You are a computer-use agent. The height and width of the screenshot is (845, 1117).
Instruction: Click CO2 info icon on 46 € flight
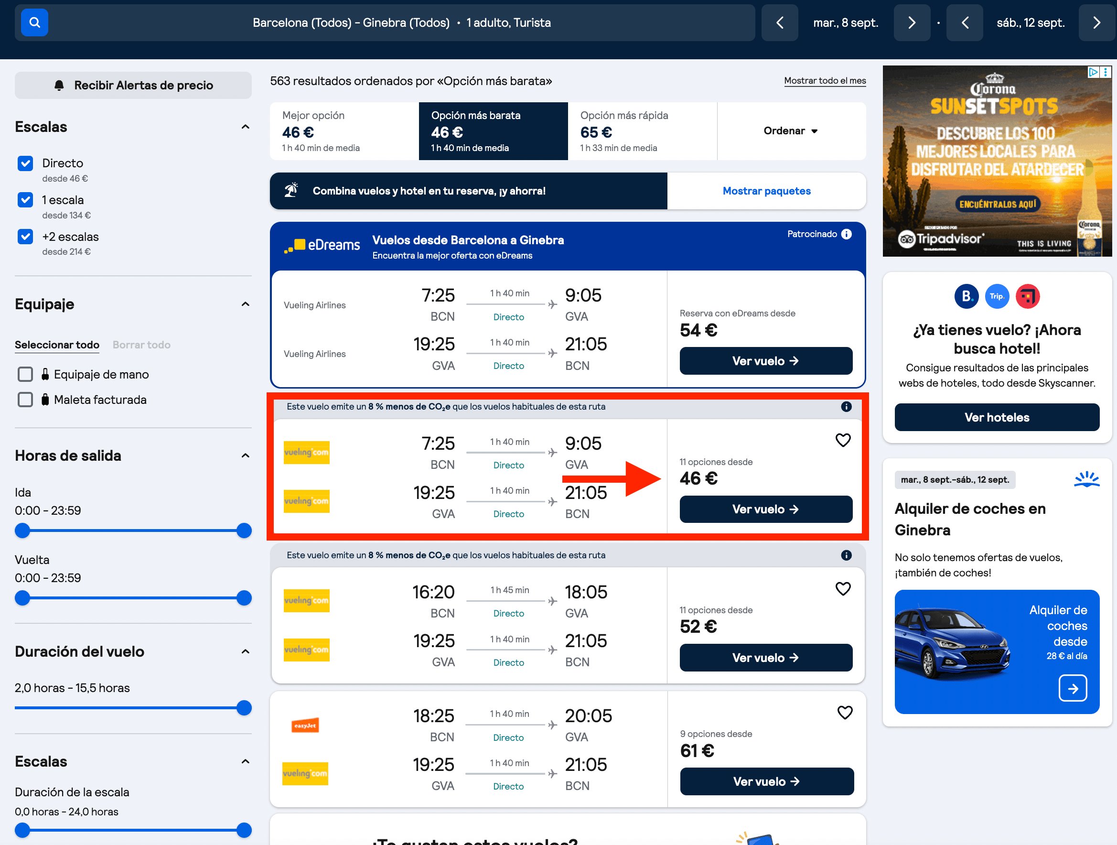(846, 407)
